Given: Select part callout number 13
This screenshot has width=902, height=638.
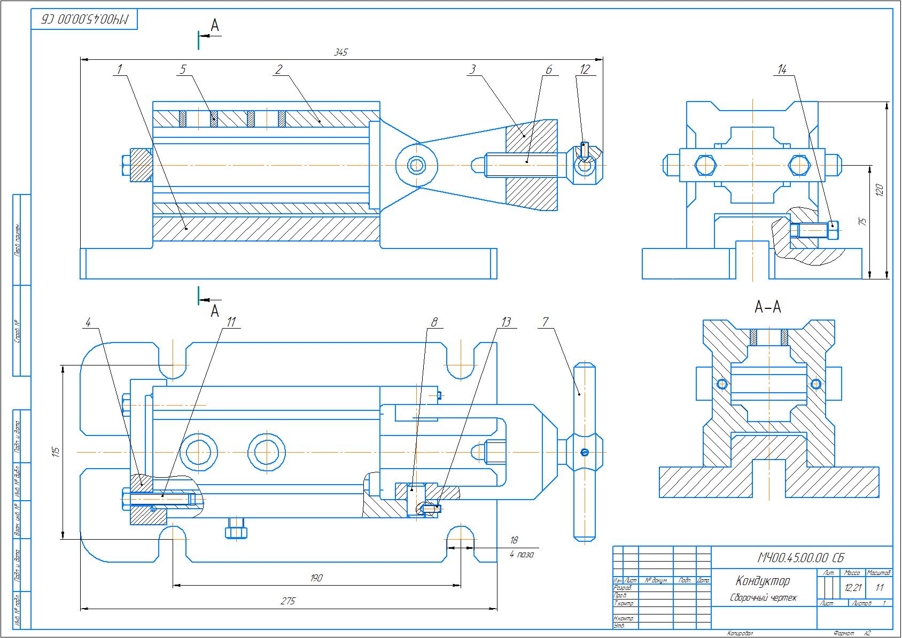Looking at the screenshot, I should click(506, 322).
